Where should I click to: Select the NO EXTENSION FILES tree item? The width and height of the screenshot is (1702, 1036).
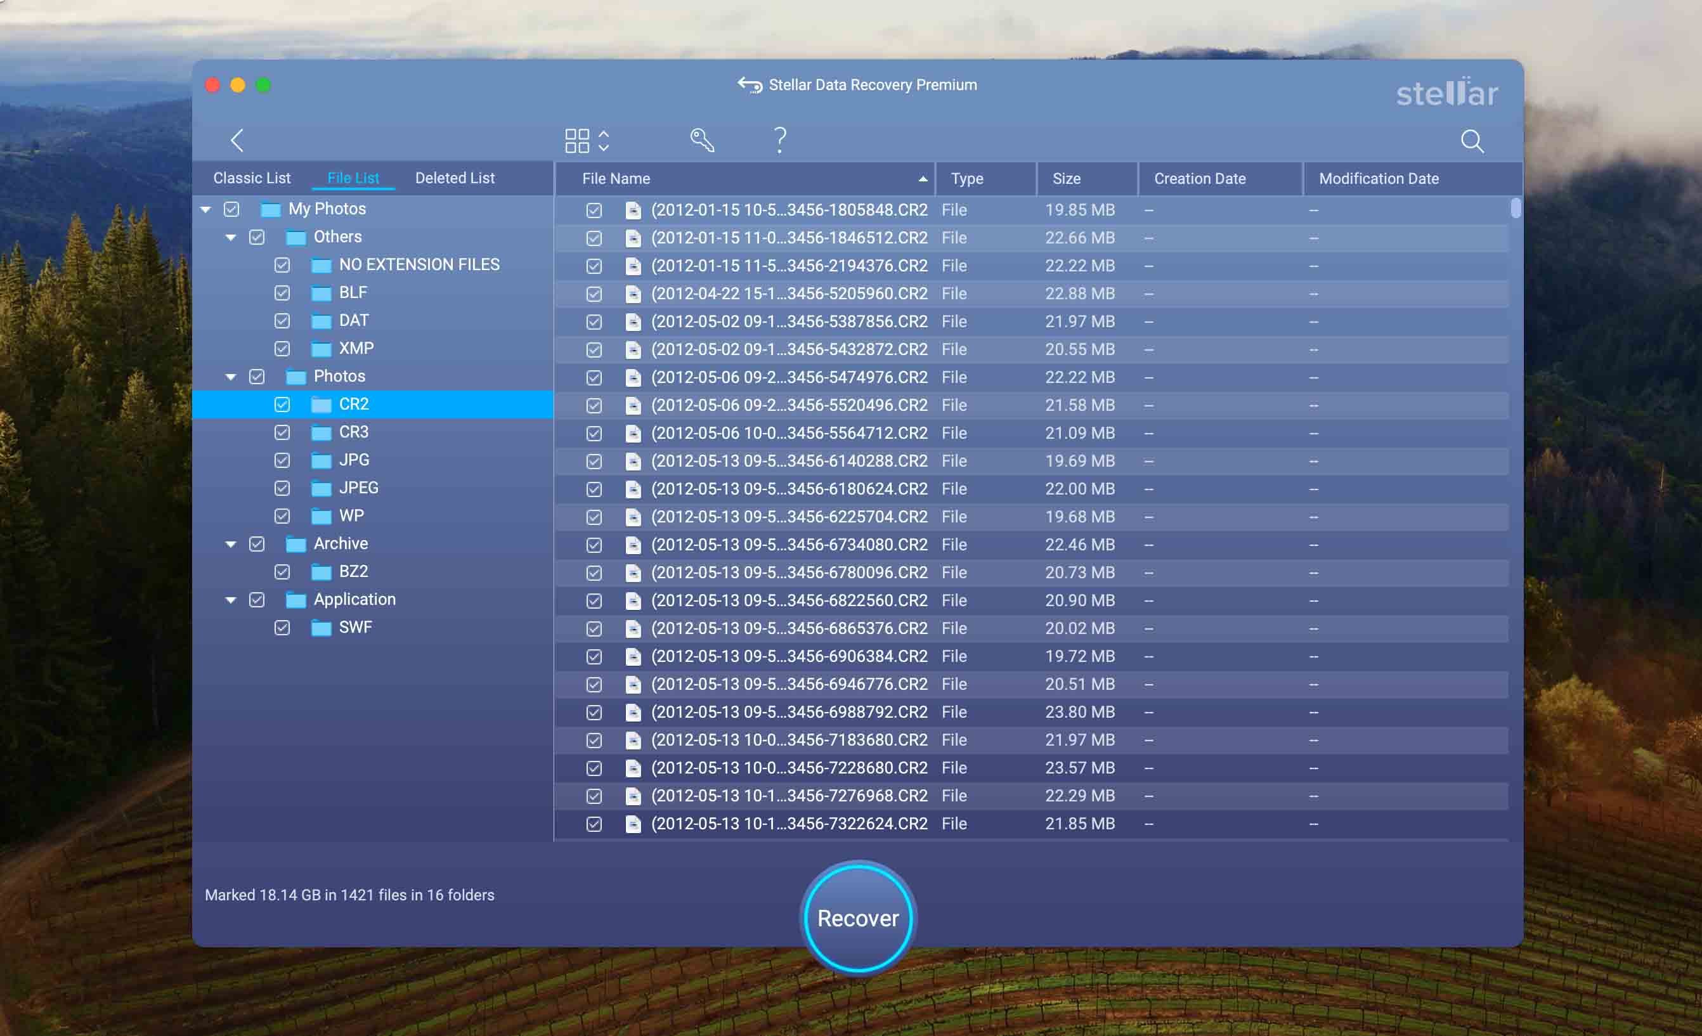(373, 265)
